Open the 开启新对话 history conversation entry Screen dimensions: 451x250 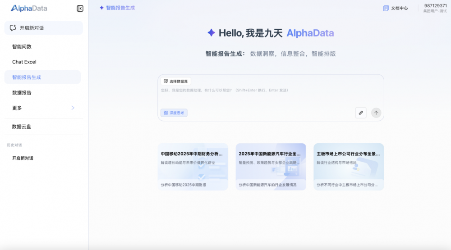tap(23, 158)
